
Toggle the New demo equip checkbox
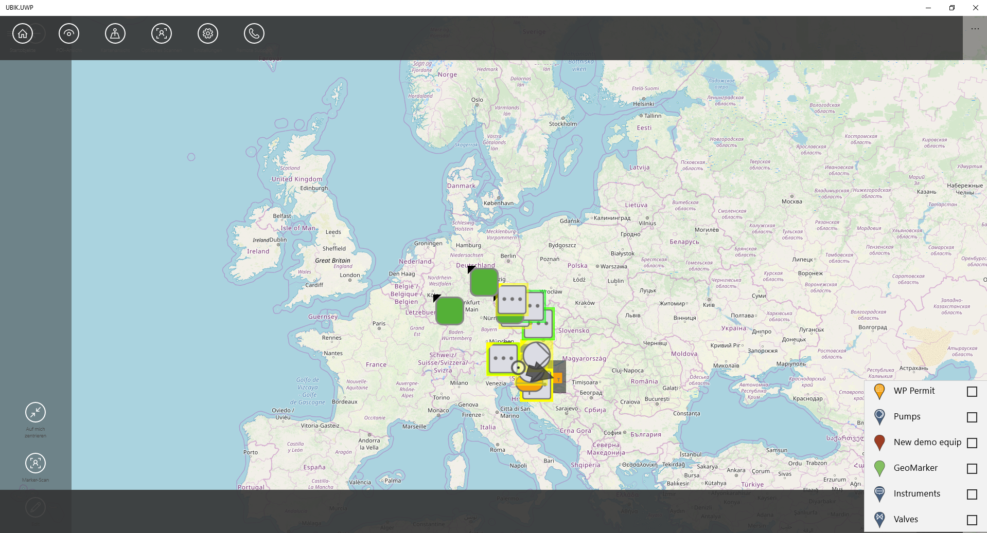[x=972, y=443]
